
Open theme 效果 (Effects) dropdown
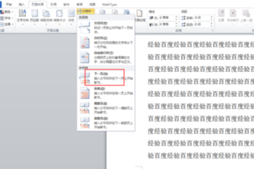coord(7,24)
